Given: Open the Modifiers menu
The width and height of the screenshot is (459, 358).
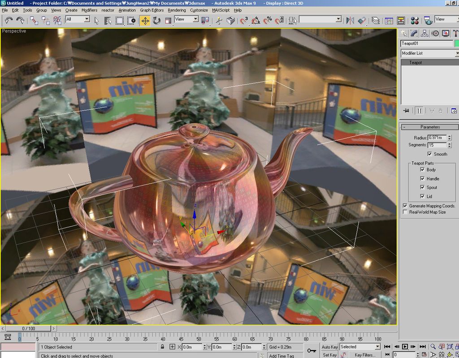Looking at the screenshot, I should 89,10.
